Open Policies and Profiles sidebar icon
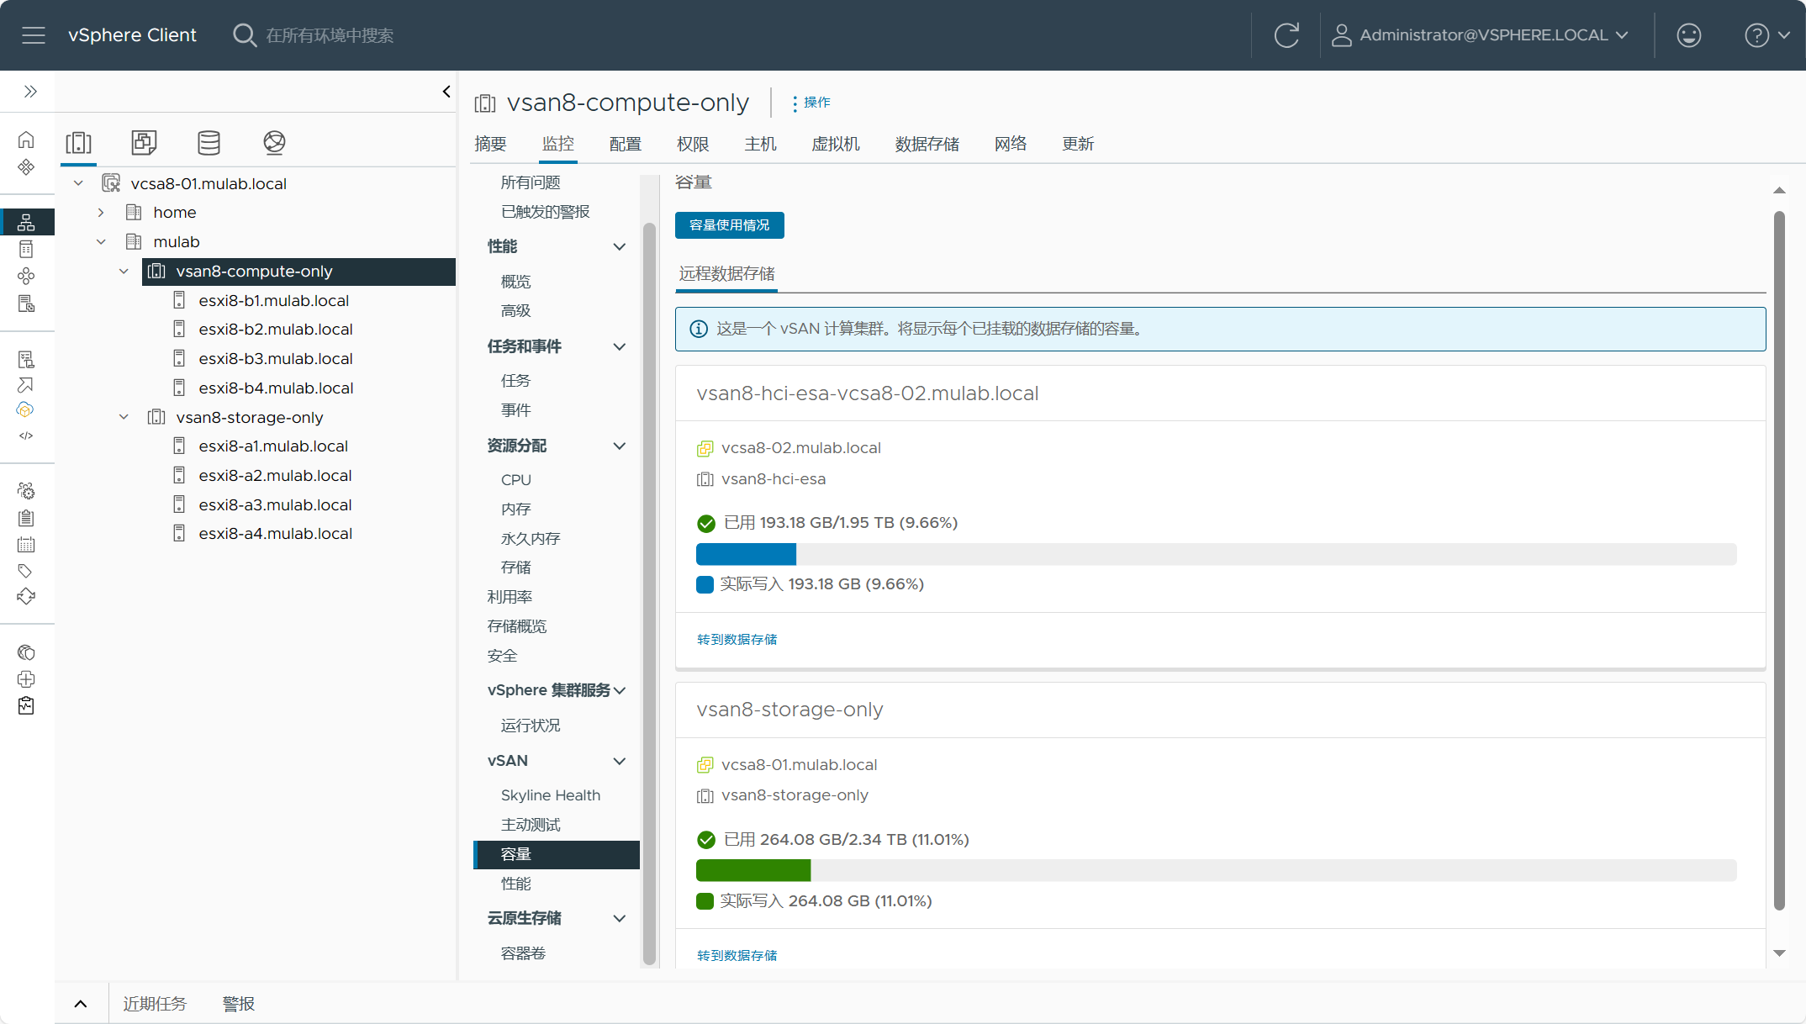Screen dimensions: 1806x1024 26,360
